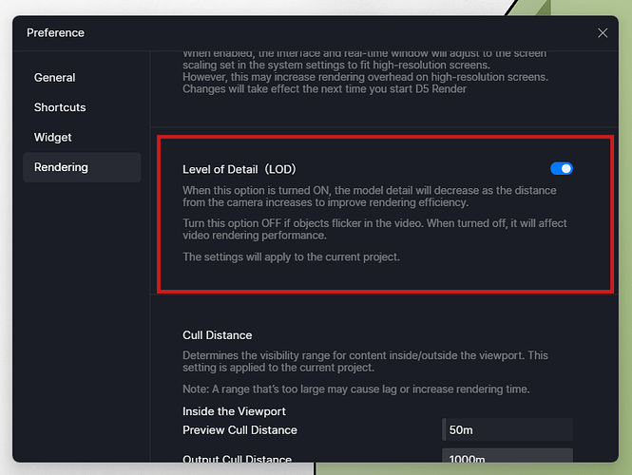
Task: Open the General preferences tab
Action: [55, 78]
